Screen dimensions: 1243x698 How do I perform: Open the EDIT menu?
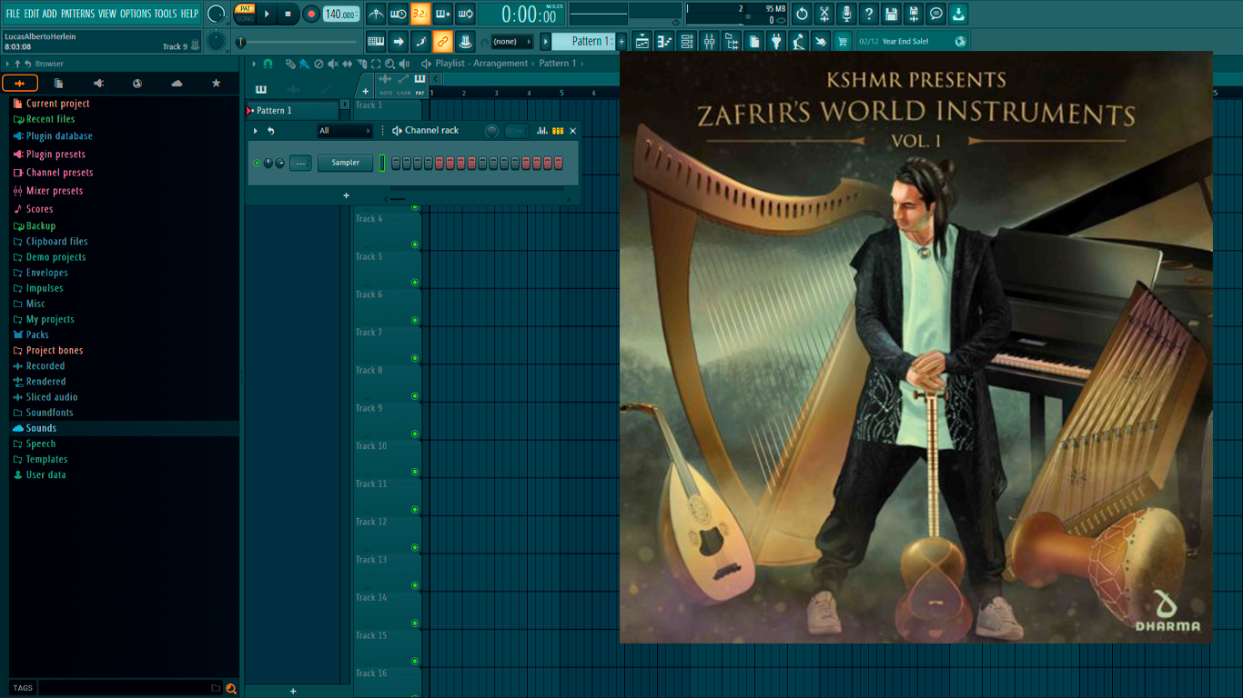tap(32, 14)
